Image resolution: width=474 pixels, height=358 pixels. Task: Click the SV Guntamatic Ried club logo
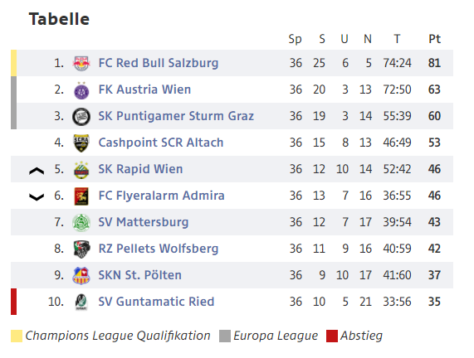coord(81,302)
